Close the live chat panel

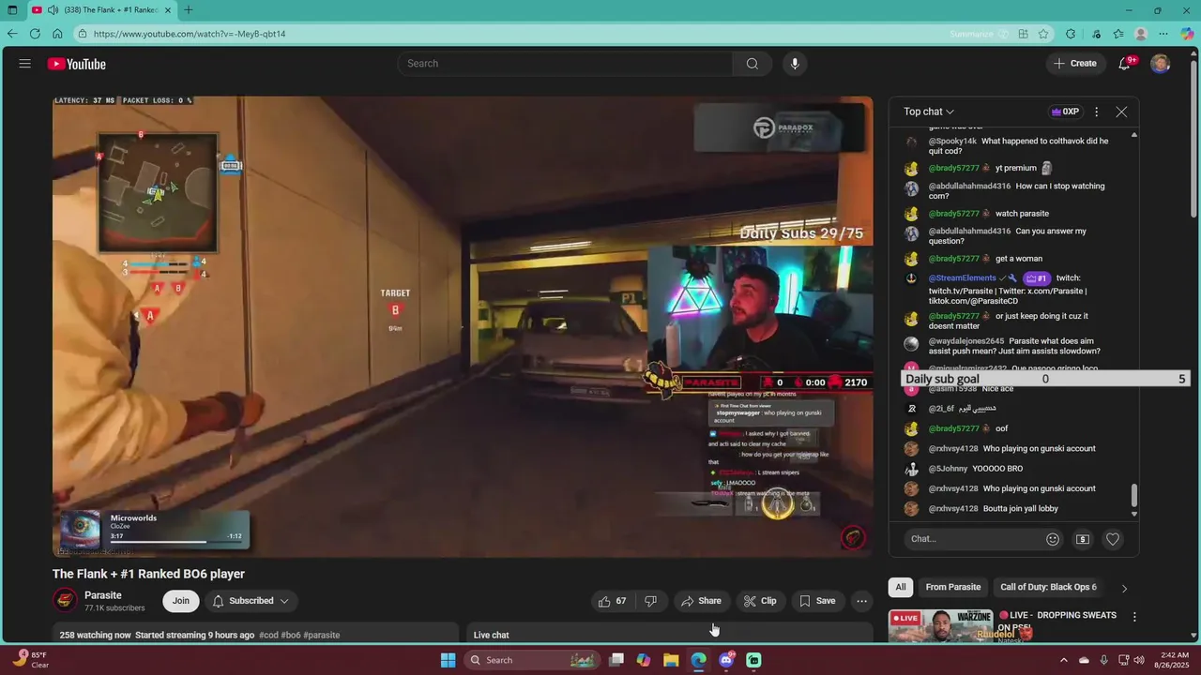pyautogui.click(x=1121, y=112)
